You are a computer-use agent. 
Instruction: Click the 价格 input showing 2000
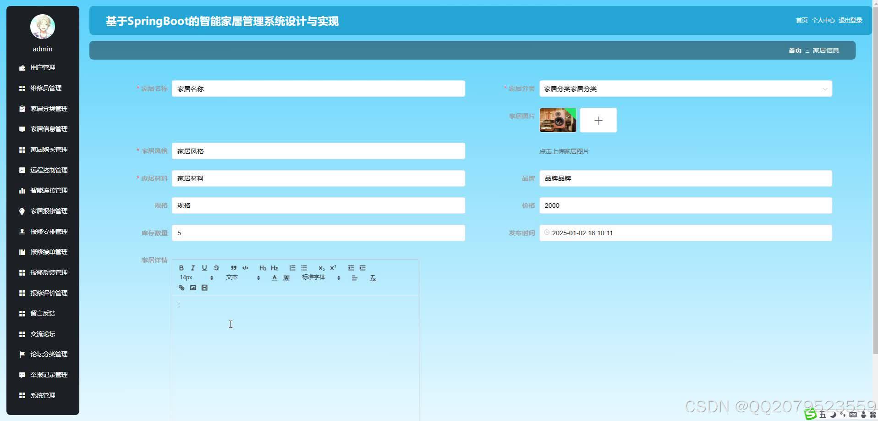coord(686,205)
